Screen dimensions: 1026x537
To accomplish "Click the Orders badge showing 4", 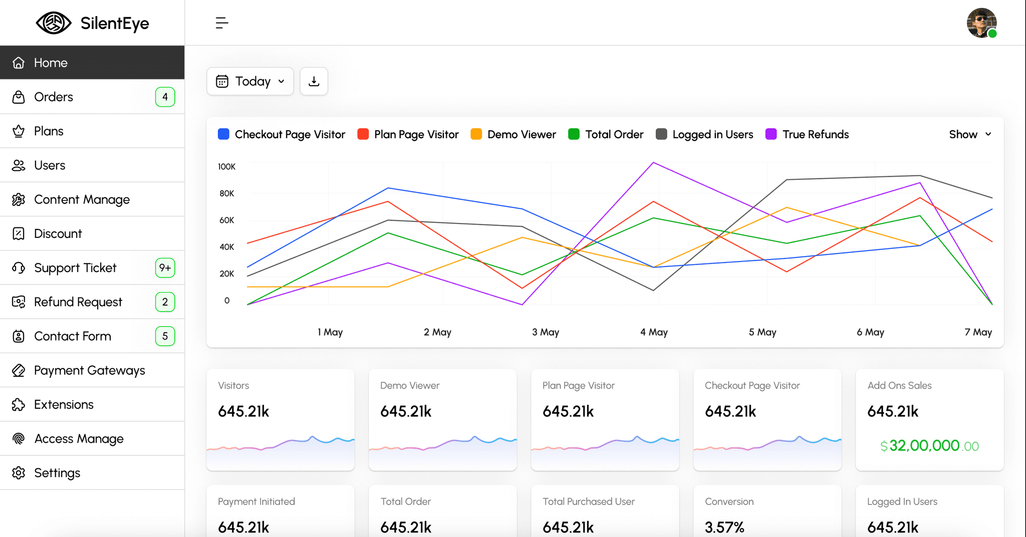I will (165, 97).
